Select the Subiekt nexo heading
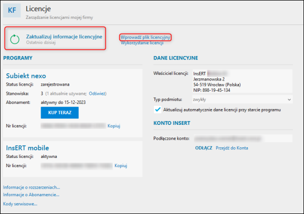Screen dimensions: 304x214 coord(26,76)
